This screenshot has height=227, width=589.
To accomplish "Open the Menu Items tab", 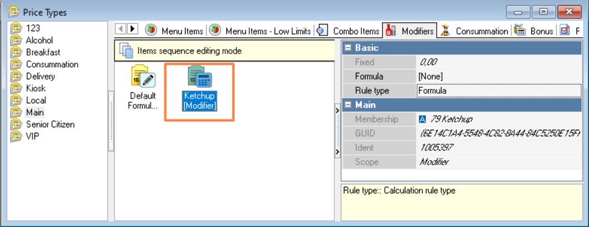I will 174,31.
